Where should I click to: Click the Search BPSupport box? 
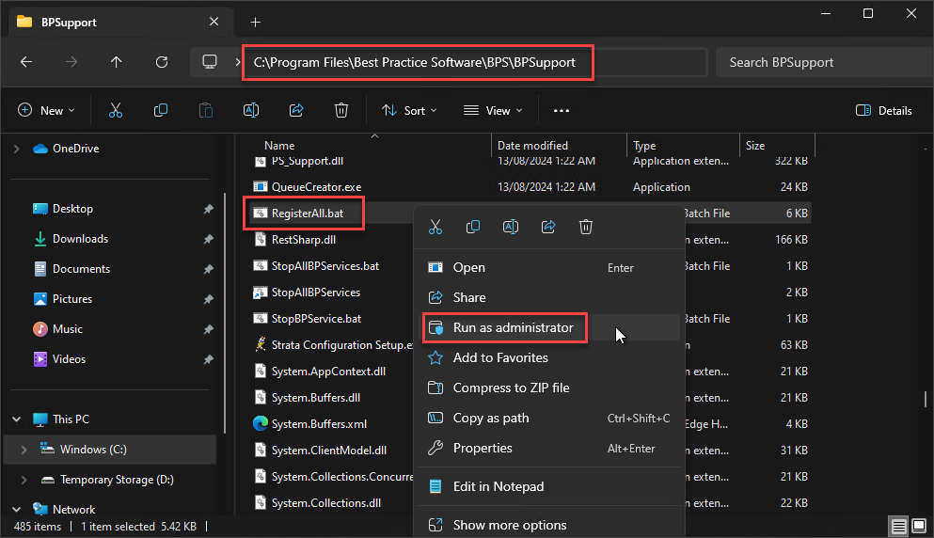click(x=824, y=62)
